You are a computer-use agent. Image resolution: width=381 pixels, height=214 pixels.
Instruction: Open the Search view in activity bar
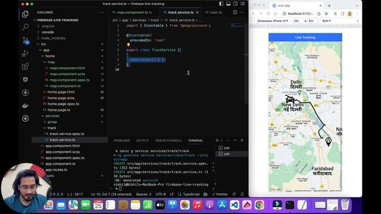pyautogui.click(x=25, y=27)
